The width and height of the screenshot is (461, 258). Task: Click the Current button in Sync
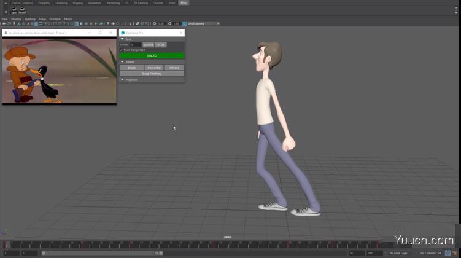pyautogui.click(x=148, y=45)
